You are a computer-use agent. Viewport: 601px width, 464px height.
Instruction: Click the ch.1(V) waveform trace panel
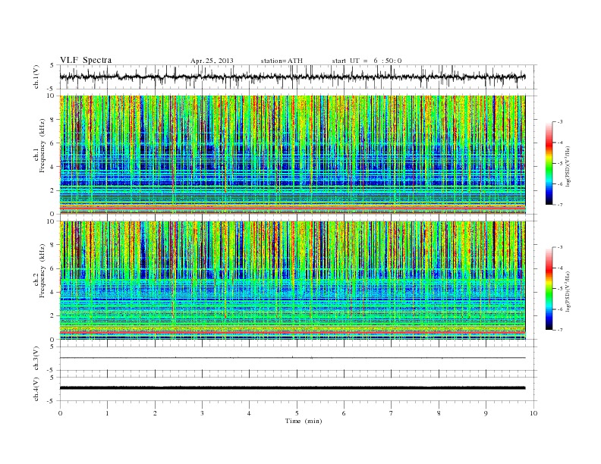click(298, 77)
